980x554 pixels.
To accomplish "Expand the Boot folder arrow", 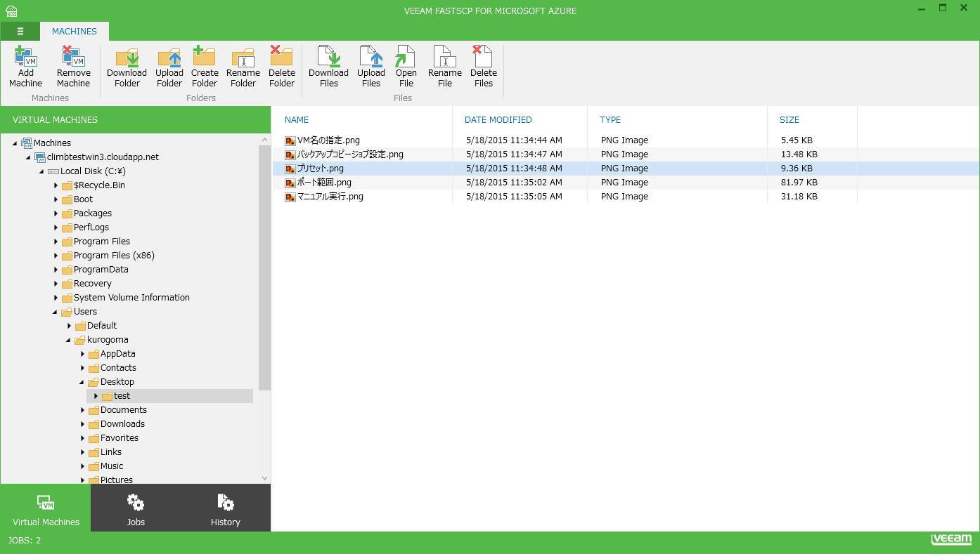I will [x=56, y=199].
